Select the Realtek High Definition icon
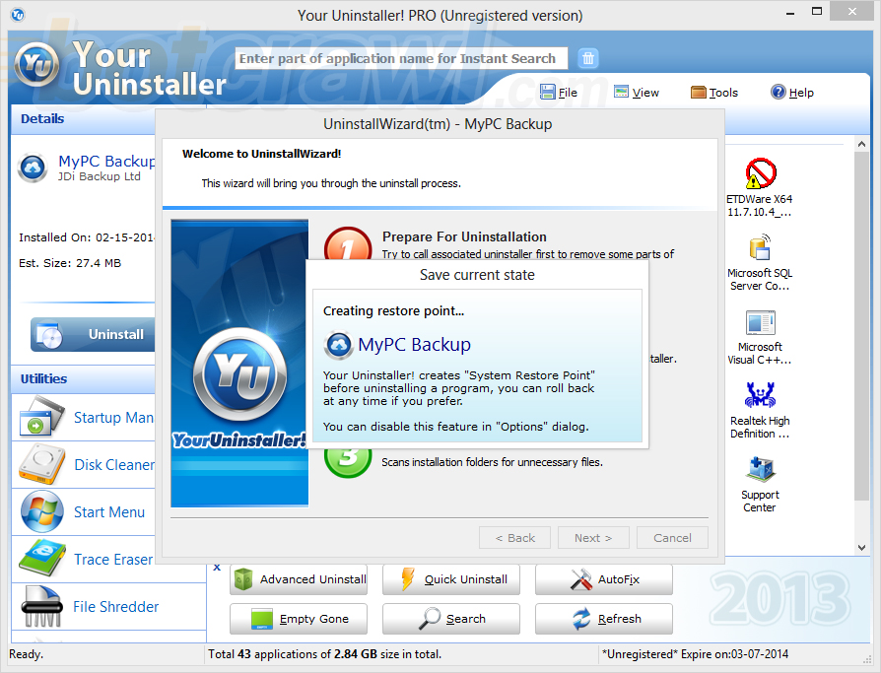This screenshot has width=881, height=673. click(760, 395)
